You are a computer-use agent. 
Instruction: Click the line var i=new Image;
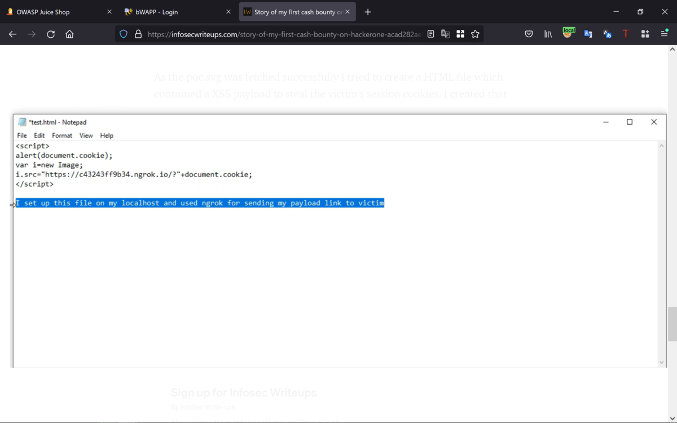click(49, 165)
